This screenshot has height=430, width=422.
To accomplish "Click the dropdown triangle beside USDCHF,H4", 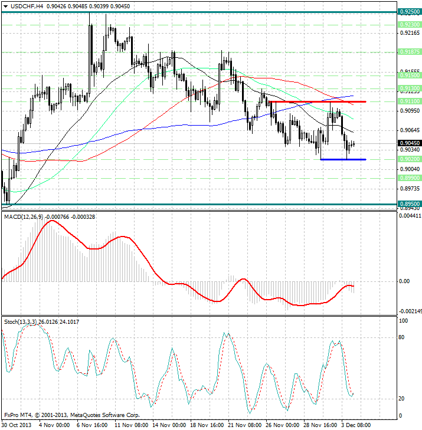I will point(5,6).
